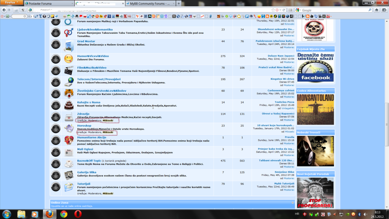This screenshot has height=219, width=389.
Task: Click the folder icon beside Tutorijali
Action: pos(69,187)
